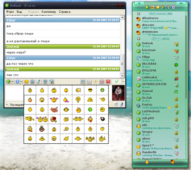Click the red X cancel icon
191x170 pixels.
coord(108,82)
